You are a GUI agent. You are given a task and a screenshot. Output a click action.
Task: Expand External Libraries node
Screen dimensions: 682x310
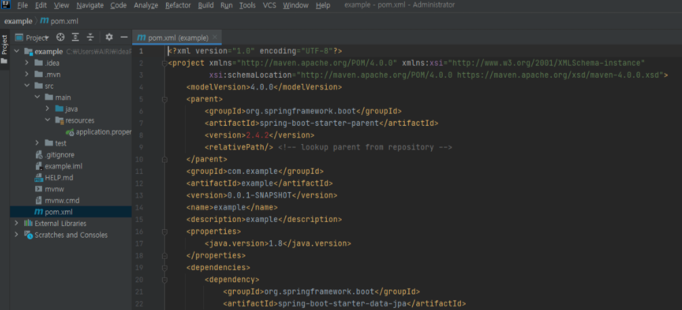(x=17, y=223)
